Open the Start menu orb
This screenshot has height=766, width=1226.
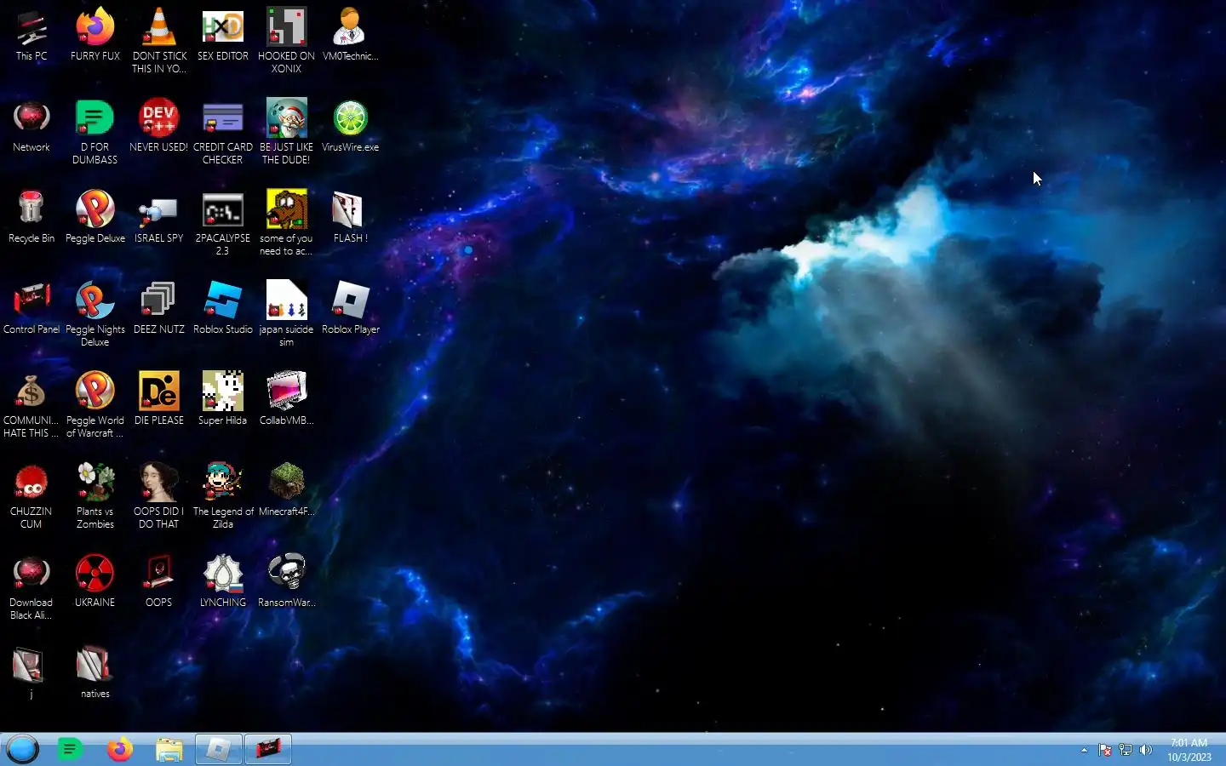tap(23, 749)
